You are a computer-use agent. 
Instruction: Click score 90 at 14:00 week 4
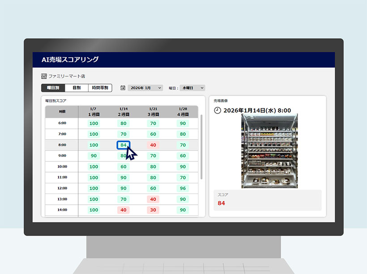[182, 210]
